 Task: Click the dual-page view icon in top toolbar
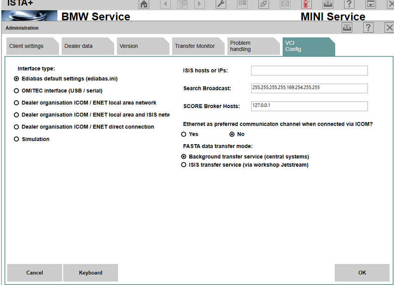point(242,4)
